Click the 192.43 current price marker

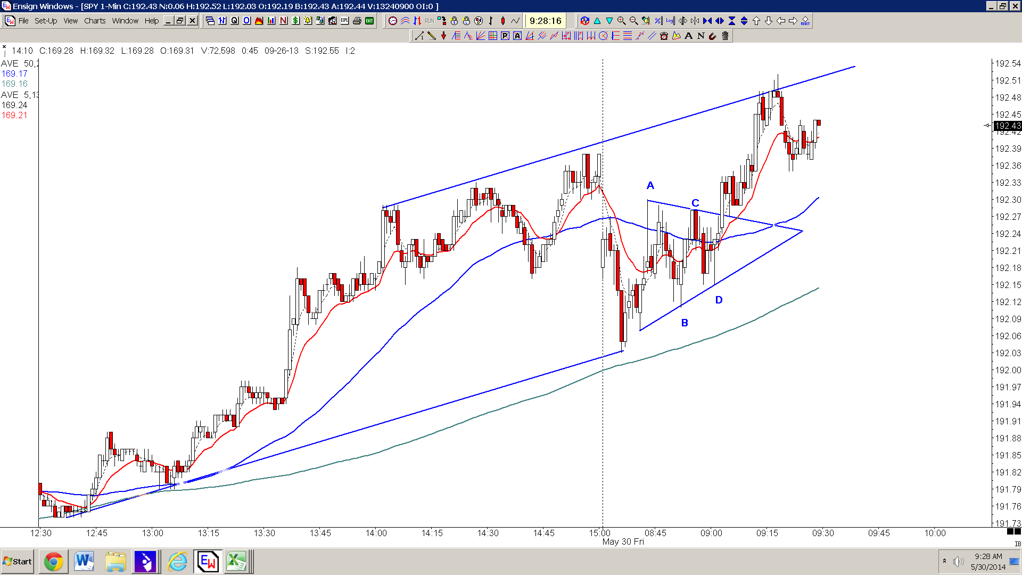point(1008,126)
